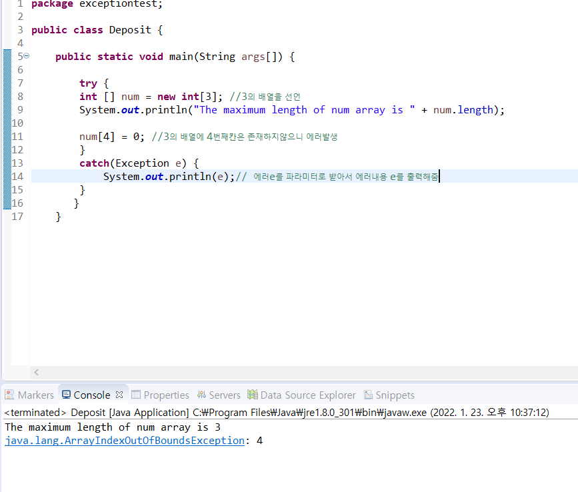Click the Servers tab icon
The image size is (578, 492).
point(201,395)
